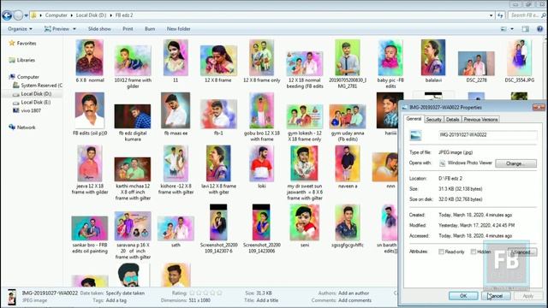Expand the Preview dropdown arrow
Viewport: 548px width, 308px height.
74,29
